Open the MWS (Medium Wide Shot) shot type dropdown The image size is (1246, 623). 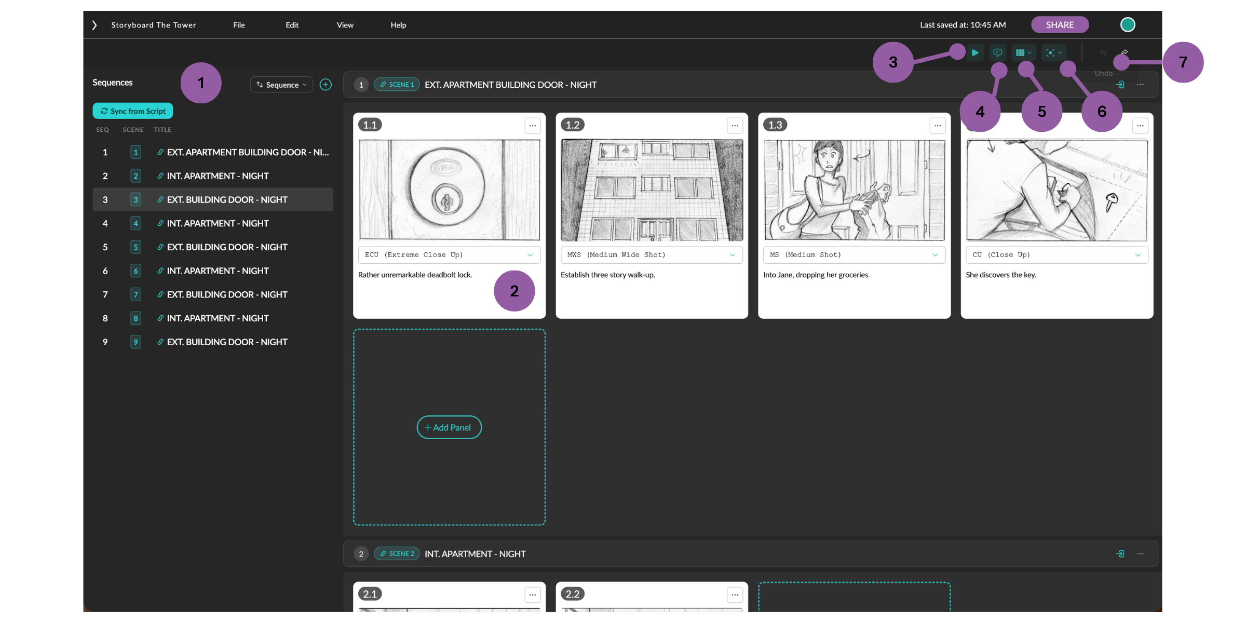652,255
